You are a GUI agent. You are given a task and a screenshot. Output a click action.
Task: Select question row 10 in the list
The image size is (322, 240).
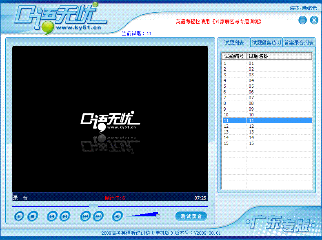[x=267, y=115]
